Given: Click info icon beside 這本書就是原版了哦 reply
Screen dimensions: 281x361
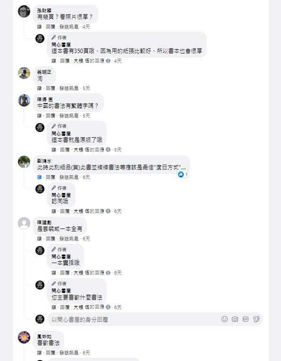Looking at the screenshot, I should (108, 150).
